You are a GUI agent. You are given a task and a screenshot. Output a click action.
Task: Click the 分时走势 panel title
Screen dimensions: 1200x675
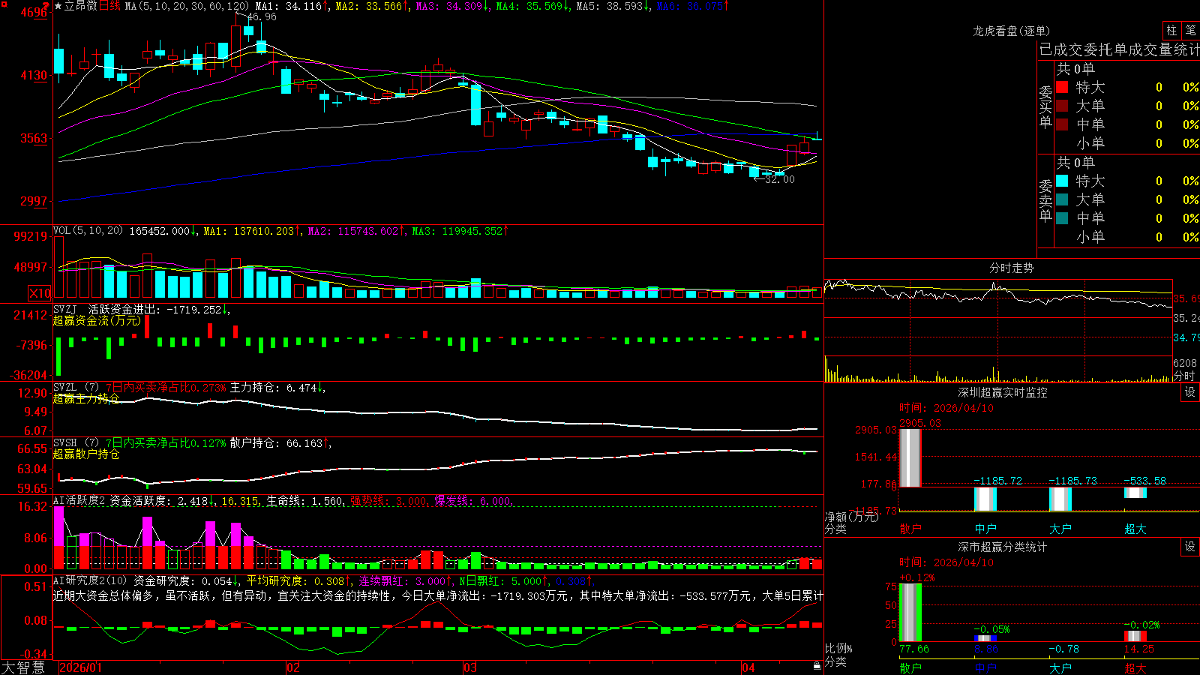coord(1011,268)
